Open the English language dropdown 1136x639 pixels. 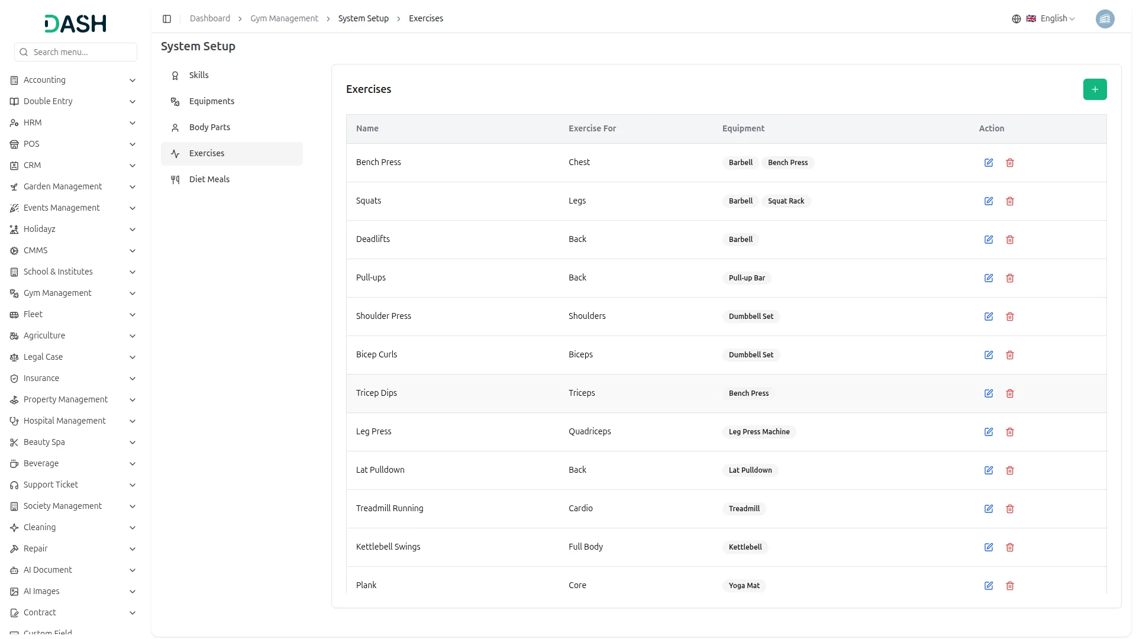pos(1051,19)
